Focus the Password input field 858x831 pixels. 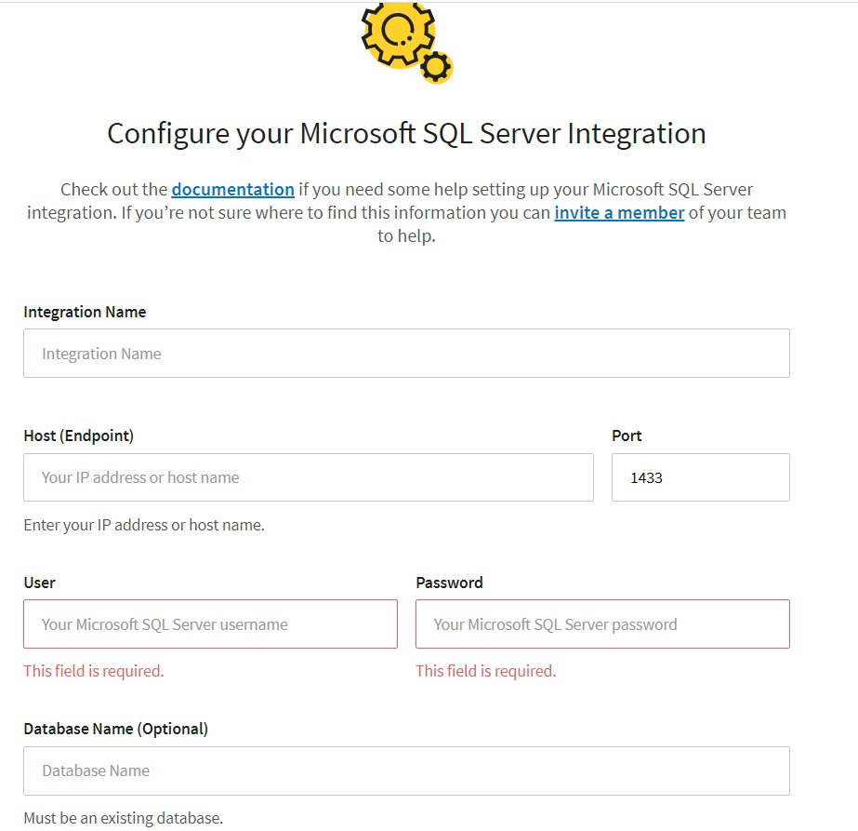click(x=602, y=623)
